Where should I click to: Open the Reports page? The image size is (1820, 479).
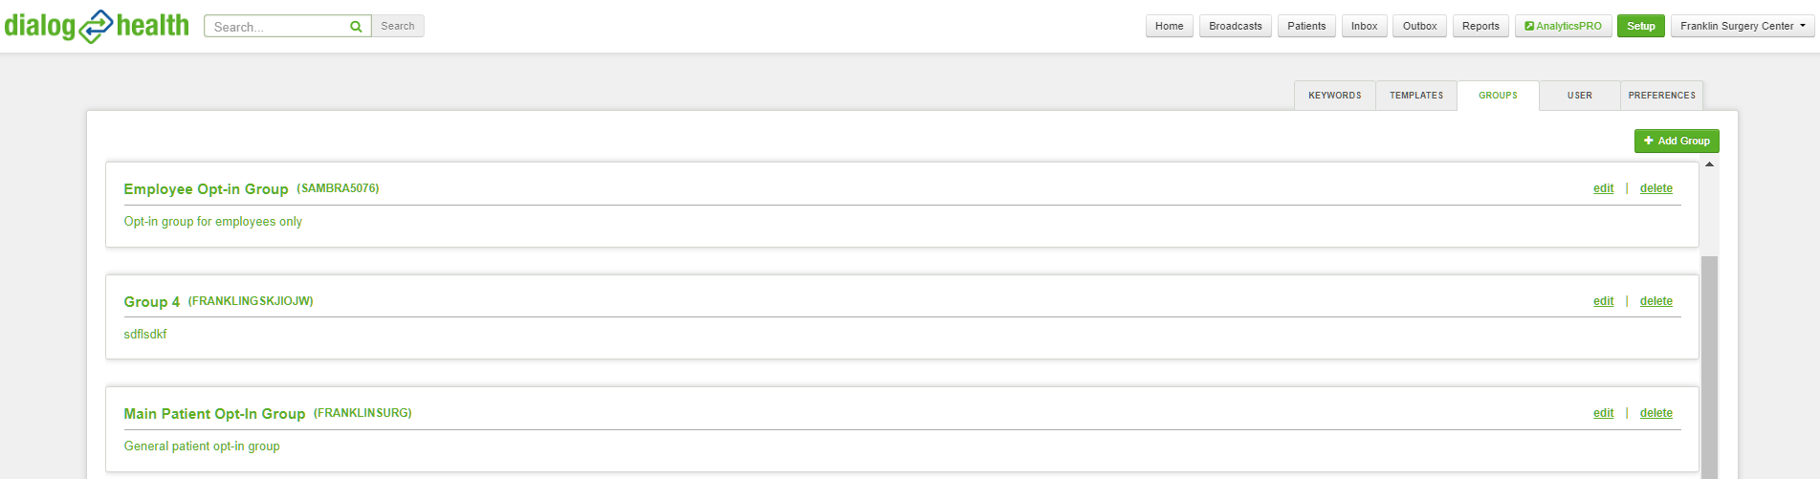point(1480,26)
